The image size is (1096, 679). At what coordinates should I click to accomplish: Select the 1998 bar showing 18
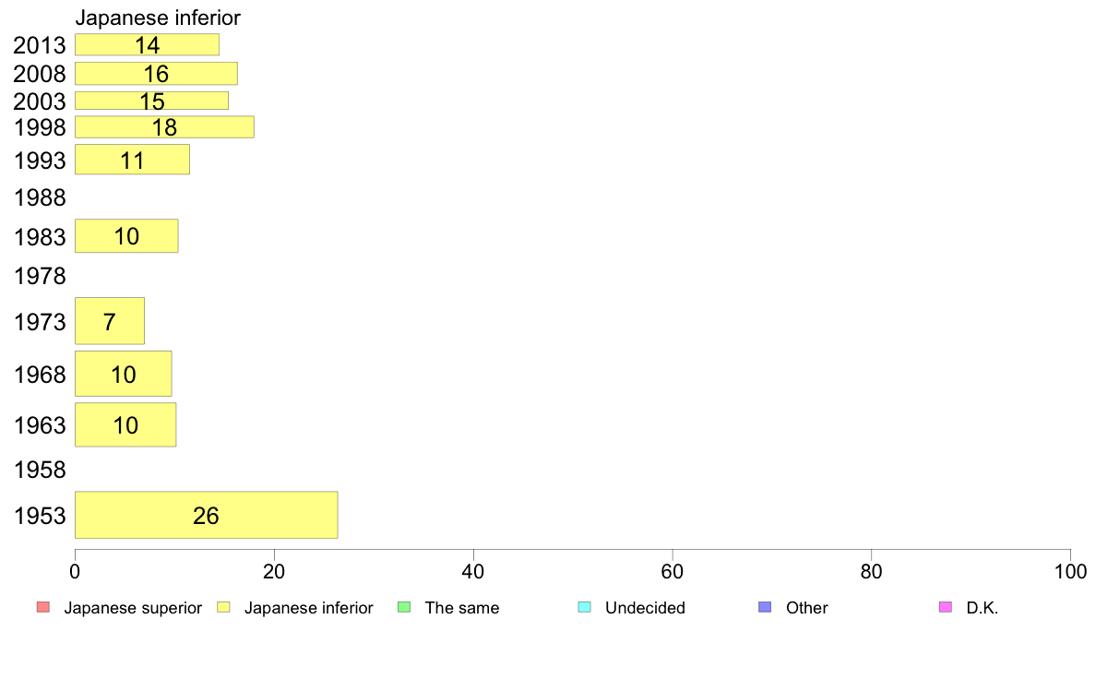pos(164,127)
